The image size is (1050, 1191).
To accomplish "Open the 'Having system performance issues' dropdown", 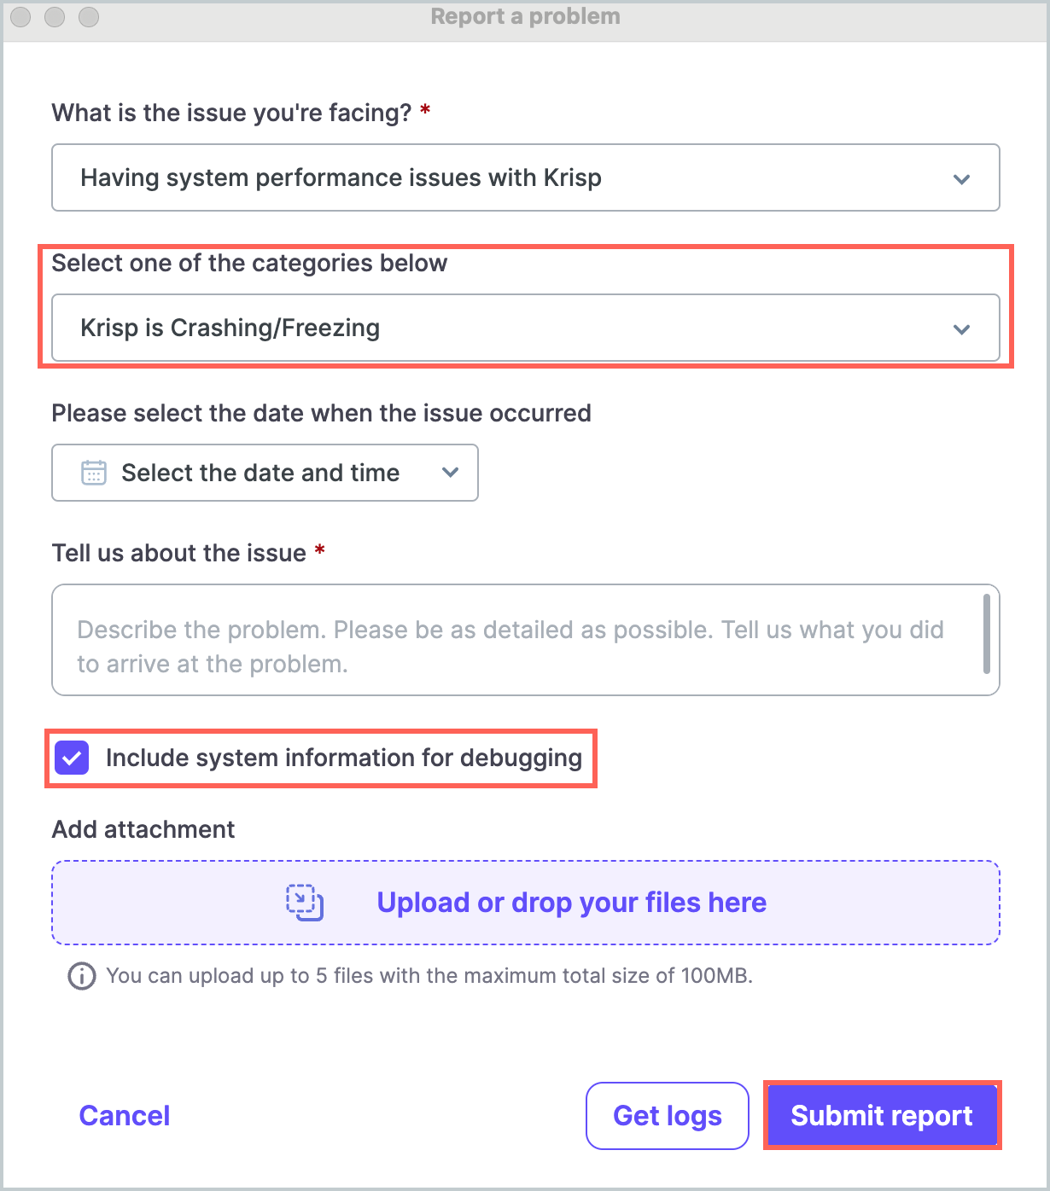I will tap(525, 177).
